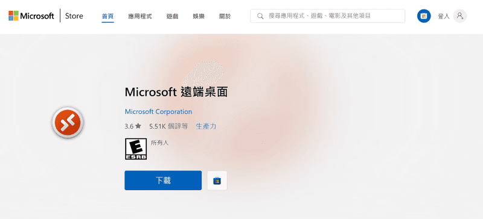Click the Microsoft logo in the header
Screen dimensions: 483x219
click(x=31, y=16)
